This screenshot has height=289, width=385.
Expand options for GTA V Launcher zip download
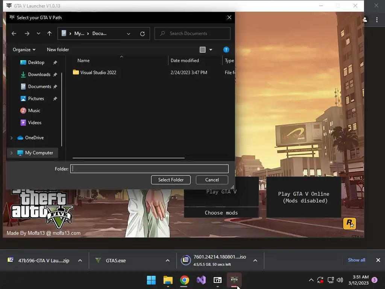click(80, 260)
